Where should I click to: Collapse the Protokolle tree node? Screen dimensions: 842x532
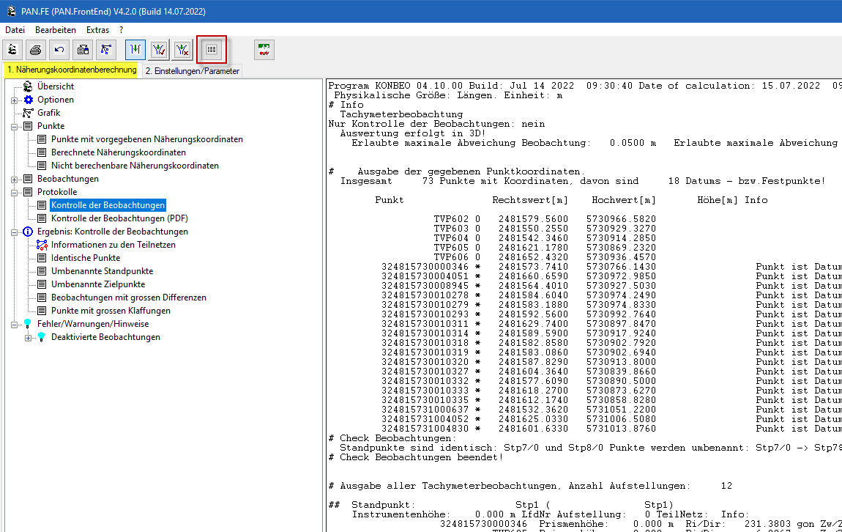(x=15, y=192)
